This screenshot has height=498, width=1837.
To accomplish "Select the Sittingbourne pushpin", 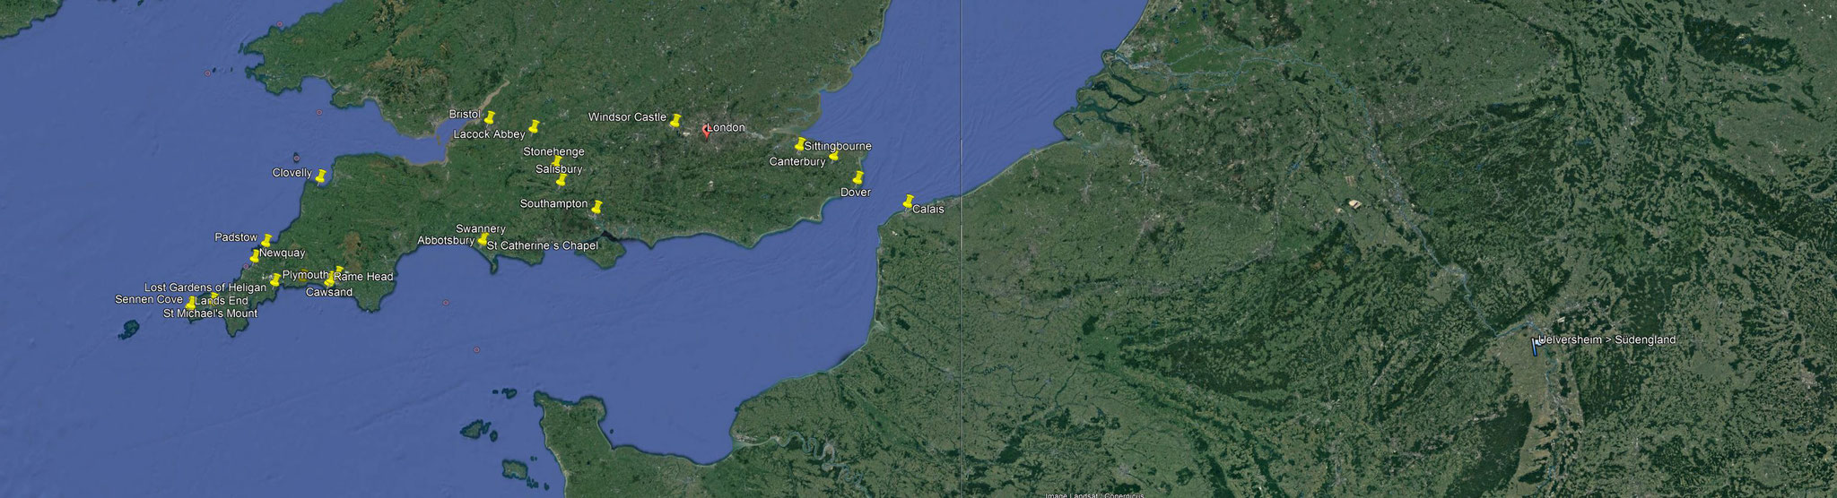I will pos(800,144).
